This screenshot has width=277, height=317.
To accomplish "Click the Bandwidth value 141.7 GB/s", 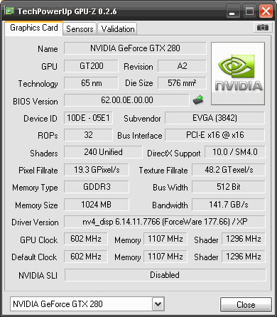I will [229, 205].
